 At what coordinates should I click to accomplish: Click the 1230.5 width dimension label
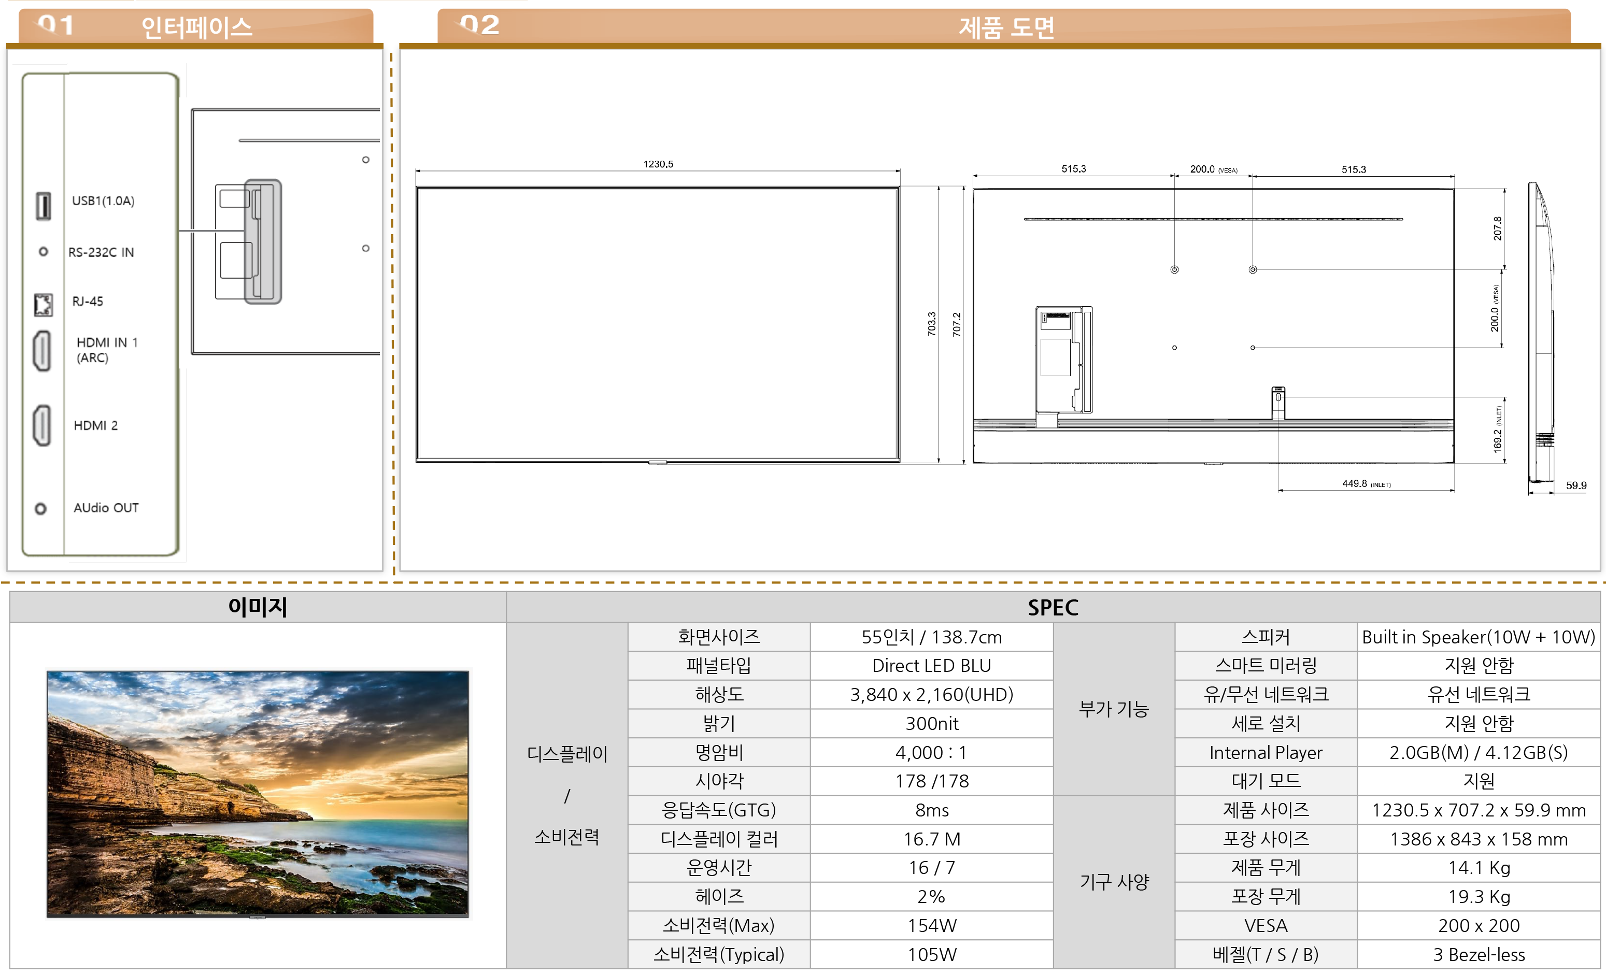tap(658, 164)
